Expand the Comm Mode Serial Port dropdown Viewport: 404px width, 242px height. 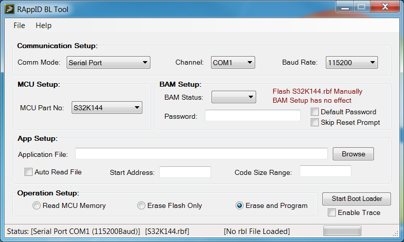coord(108,63)
